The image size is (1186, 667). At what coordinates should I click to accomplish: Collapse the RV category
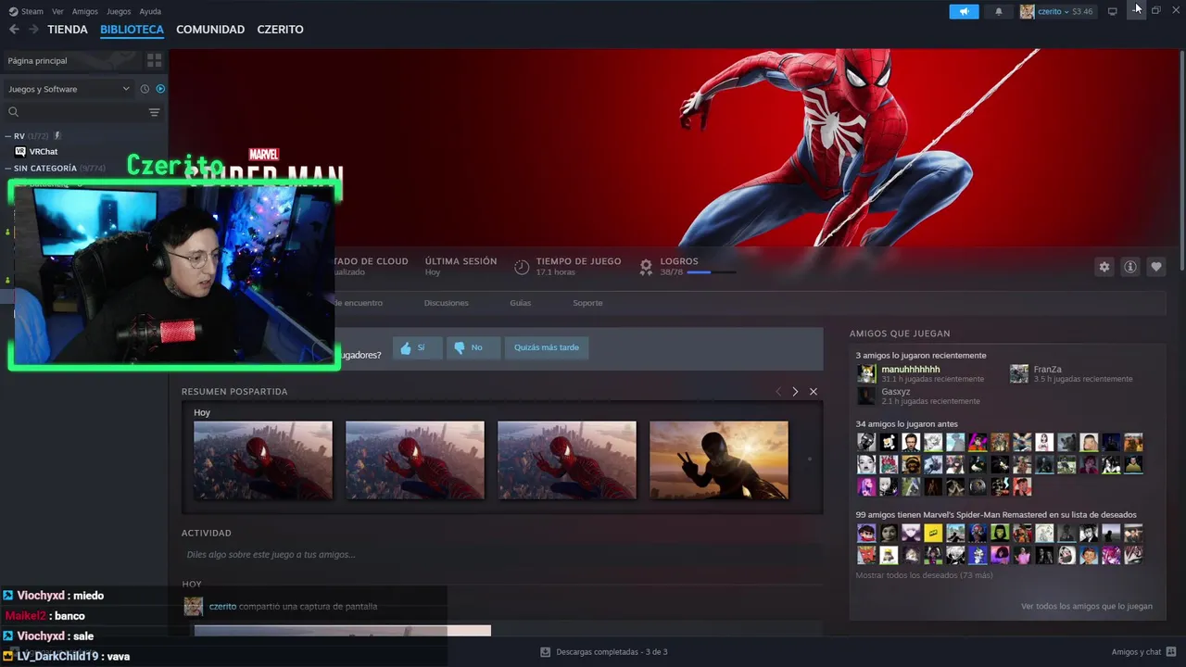point(8,136)
